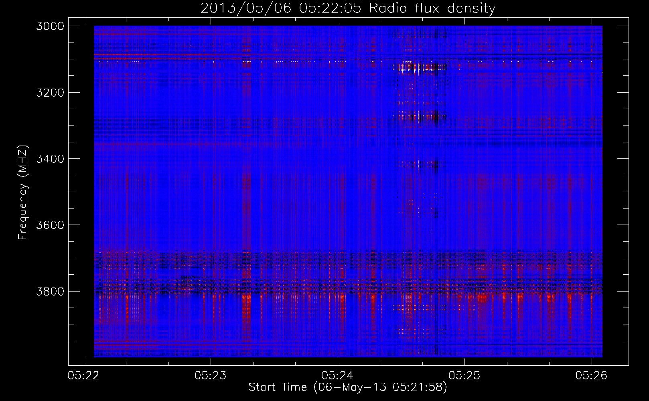Screen dimensions: 649x401
Task: Click the '3800' frequency axis label
Action: (50, 291)
